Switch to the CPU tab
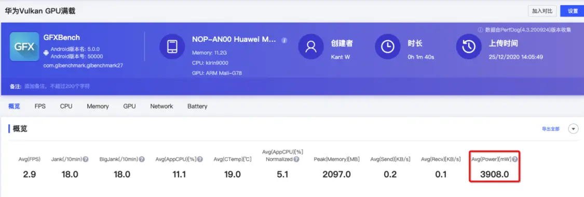The image size is (584, 197). click(x=66, y=107)
